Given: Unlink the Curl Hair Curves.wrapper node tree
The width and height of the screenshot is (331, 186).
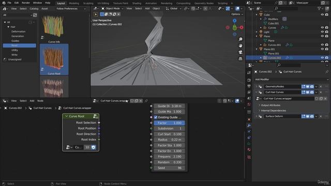Looking at the screenshot, I should point(141,101).
